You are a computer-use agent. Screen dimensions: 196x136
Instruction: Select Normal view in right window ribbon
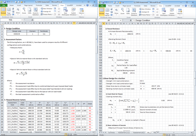pos(102,11)
